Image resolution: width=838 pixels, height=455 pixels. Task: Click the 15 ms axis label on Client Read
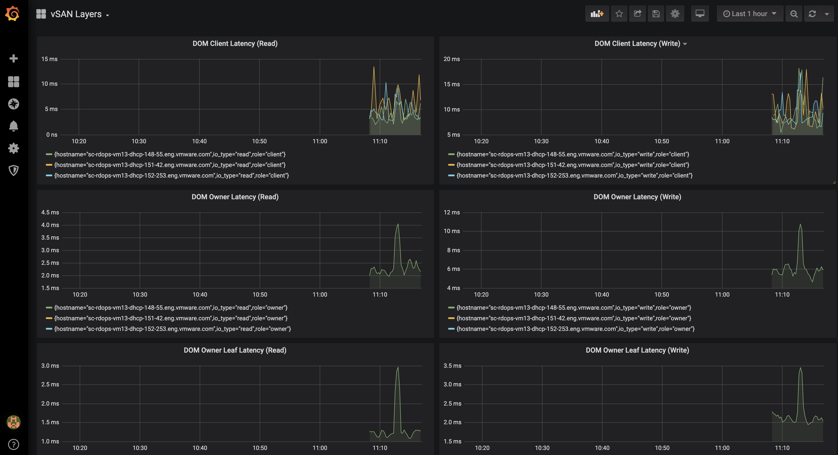click(x=49, y=59)
